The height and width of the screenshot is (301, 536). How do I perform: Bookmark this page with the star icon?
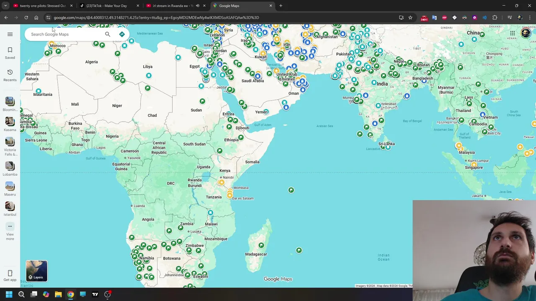point(410,18)
